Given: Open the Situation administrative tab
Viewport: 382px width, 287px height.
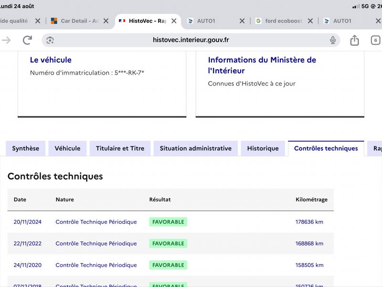Looking at the screenshot, I should (196, 148).
